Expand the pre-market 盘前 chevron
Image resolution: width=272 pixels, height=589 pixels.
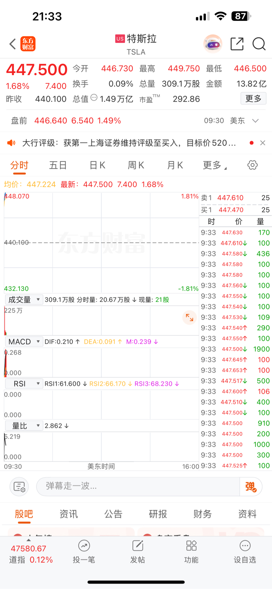pos(255,121)
